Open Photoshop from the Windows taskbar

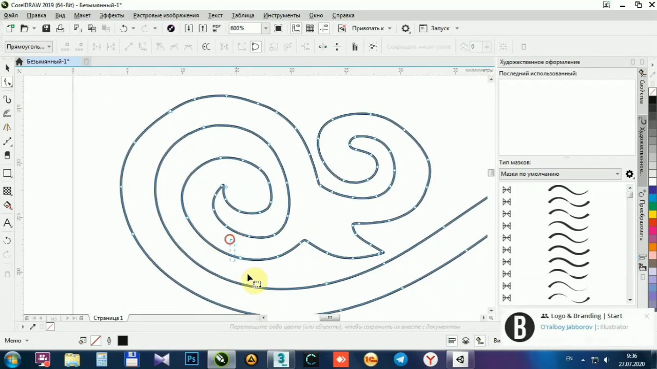click(191, 360)
